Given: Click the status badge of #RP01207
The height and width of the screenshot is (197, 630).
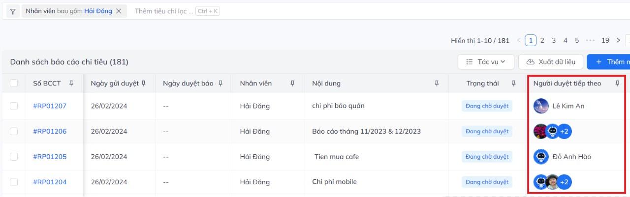Looking at the screenshot, I should (487, 106).
